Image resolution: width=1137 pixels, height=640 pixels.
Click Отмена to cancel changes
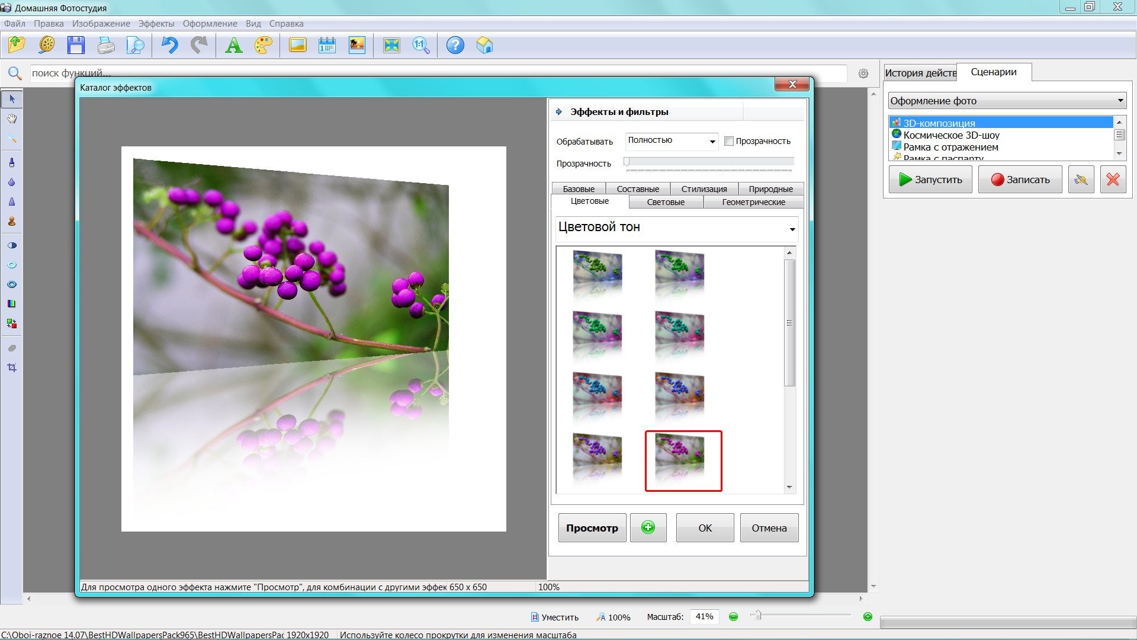[767, 527]
